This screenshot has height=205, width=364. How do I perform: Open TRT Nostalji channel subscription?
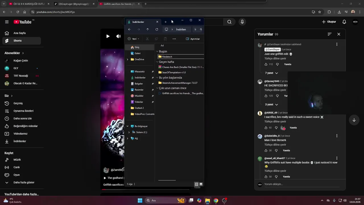[x=22, y=76]
